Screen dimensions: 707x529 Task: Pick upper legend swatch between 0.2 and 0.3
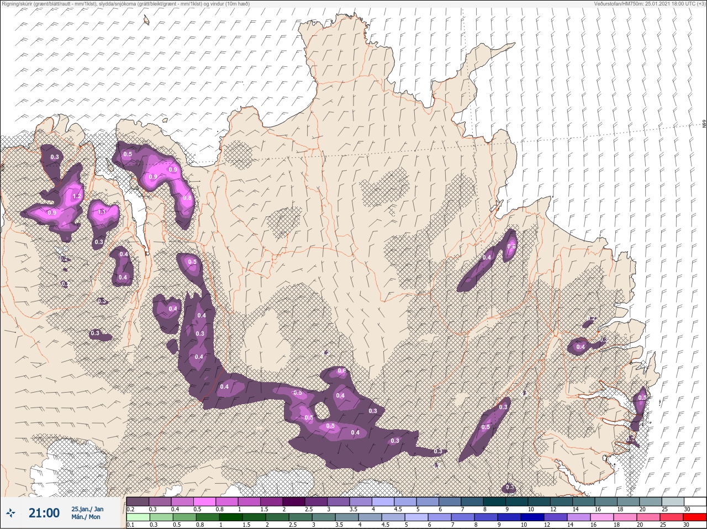point(138,502)
